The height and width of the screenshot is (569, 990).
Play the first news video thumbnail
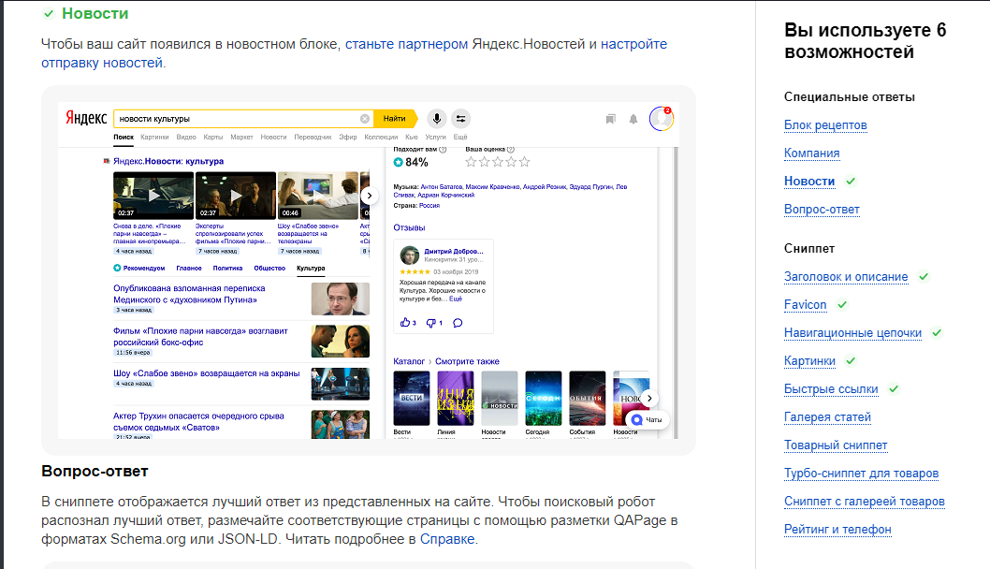153,196
